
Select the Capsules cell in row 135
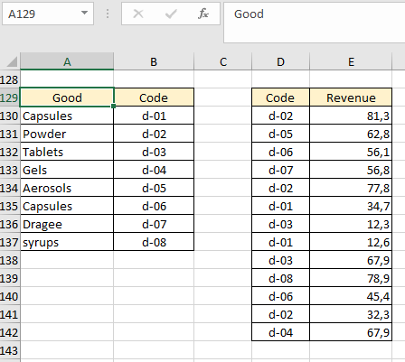coord(67,206)
